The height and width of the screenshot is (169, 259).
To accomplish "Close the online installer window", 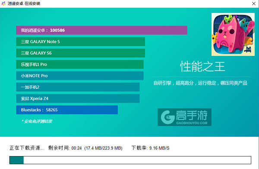I will coord(254,3).
